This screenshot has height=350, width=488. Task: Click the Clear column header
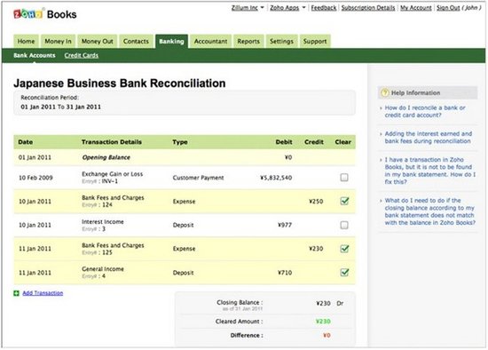pos(343,142)
